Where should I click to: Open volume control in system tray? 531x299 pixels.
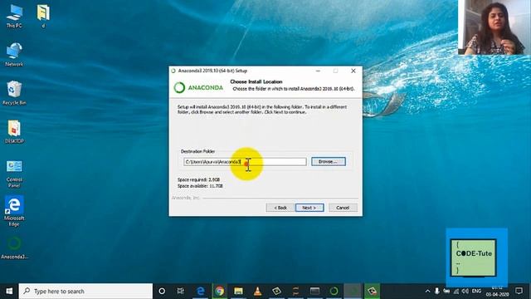pyautogui.click(x=465, y=292)
